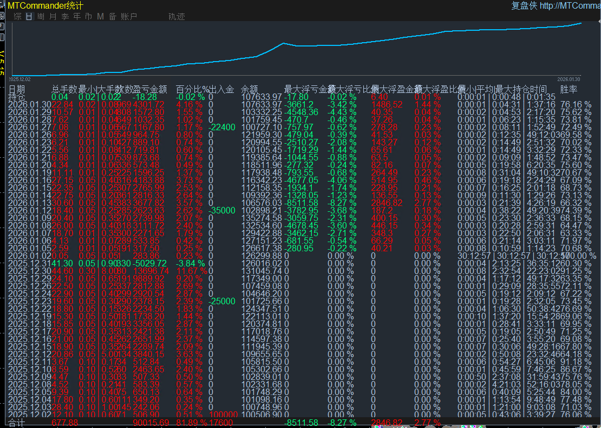Image resolution: width=601 pixels, height=428 pixels.
Task: Click the 出入金 column header
Action: (221, 89)
